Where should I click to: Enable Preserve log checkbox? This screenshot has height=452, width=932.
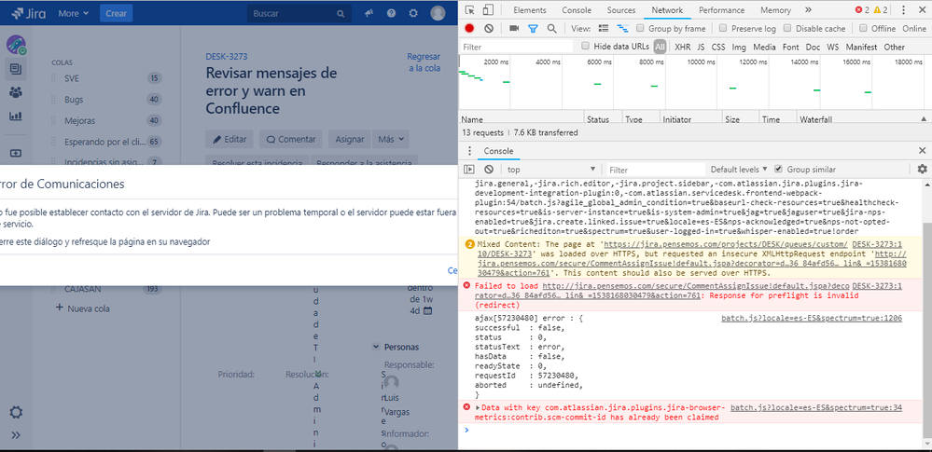point(723,28)
